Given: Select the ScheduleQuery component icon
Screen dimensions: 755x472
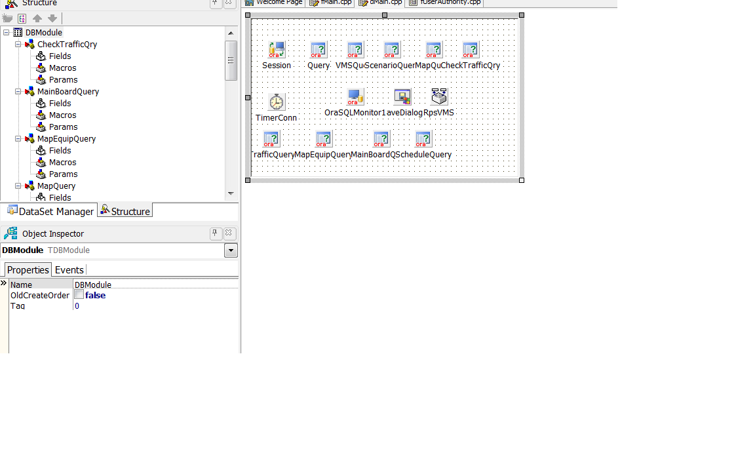Looking at the screenshot, I should pyautogui.click(x=423, y=139).
